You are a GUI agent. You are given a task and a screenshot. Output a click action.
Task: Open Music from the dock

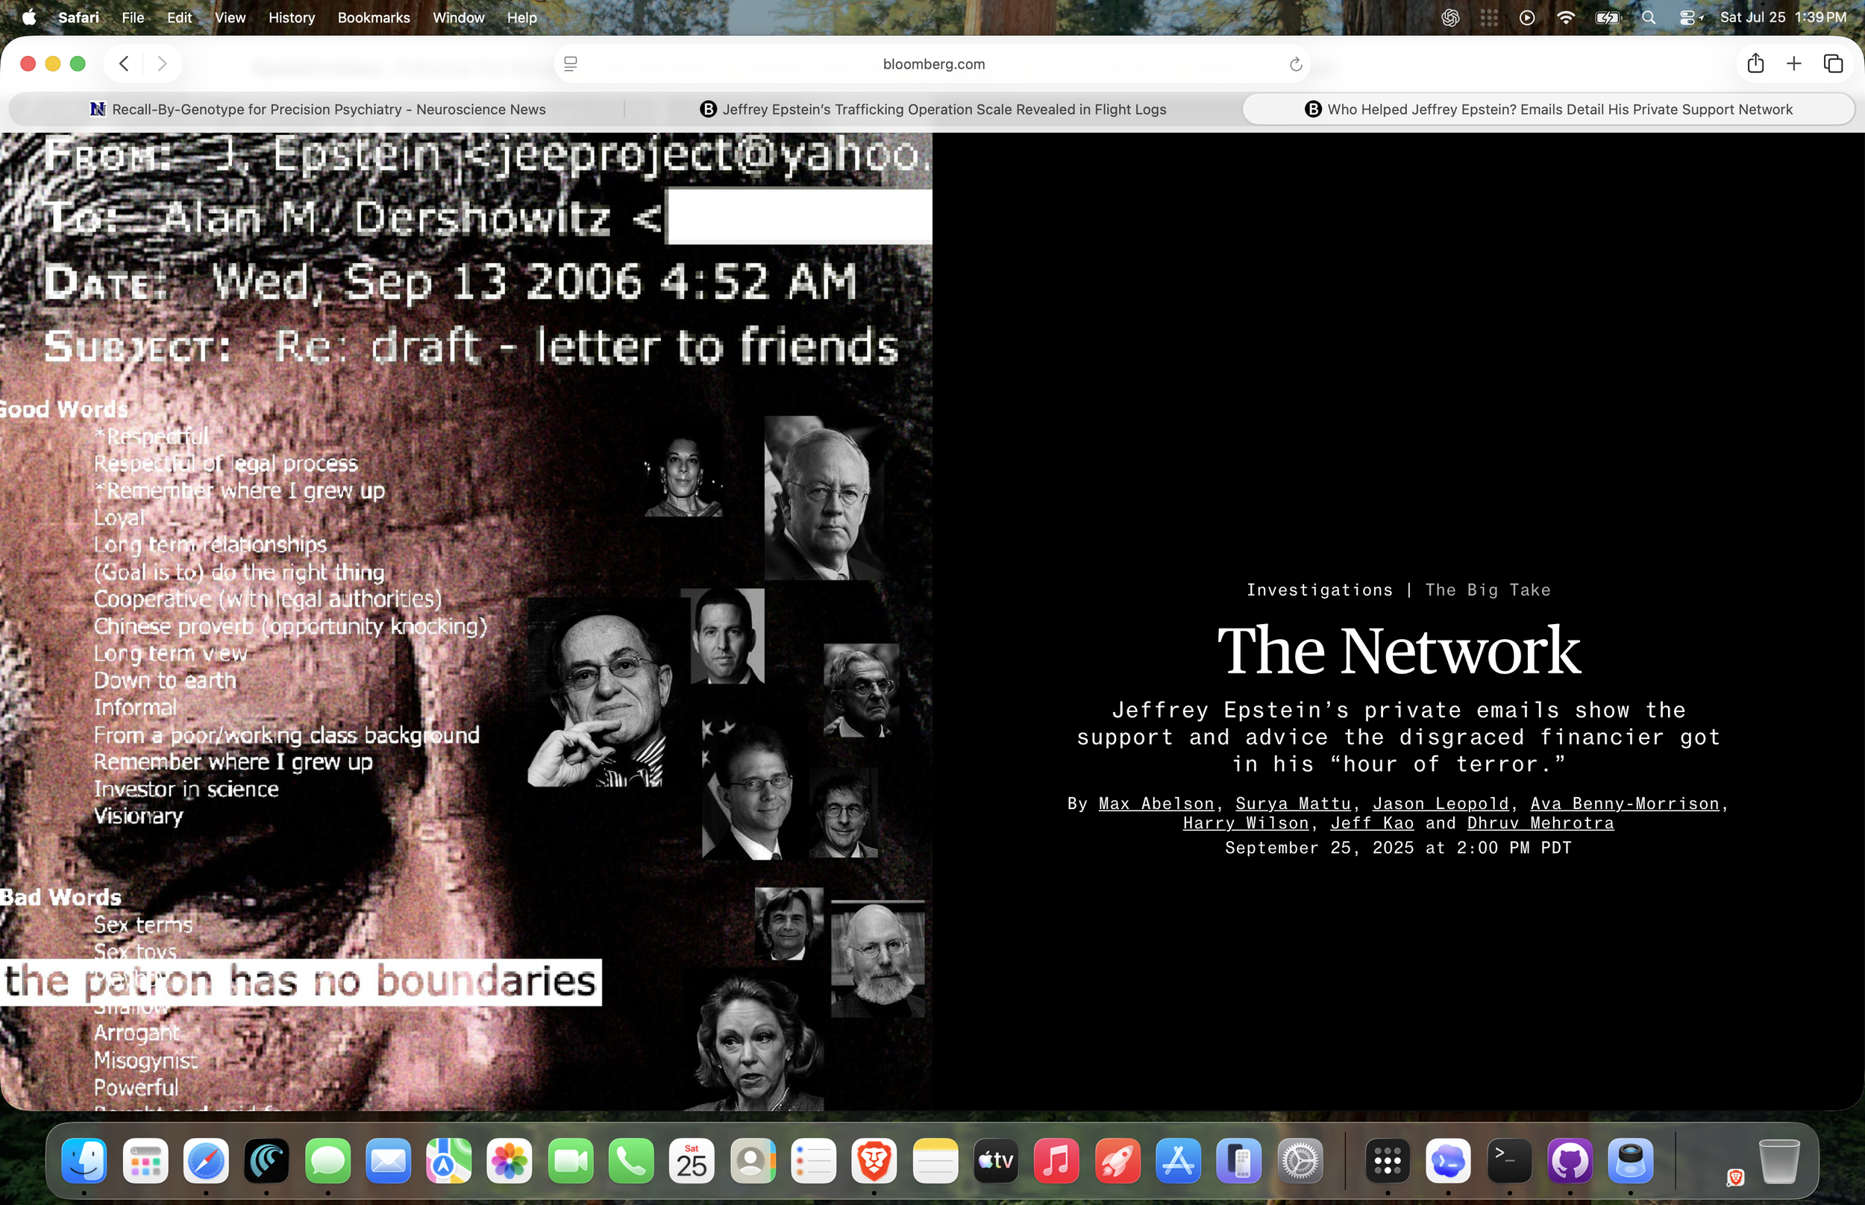coord(1056,1161)
